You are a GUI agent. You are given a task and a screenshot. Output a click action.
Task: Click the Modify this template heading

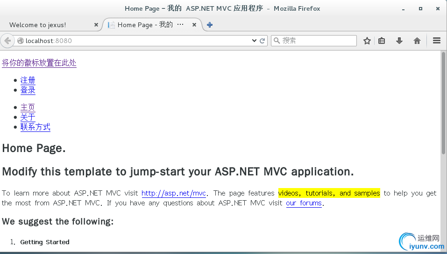178,172
